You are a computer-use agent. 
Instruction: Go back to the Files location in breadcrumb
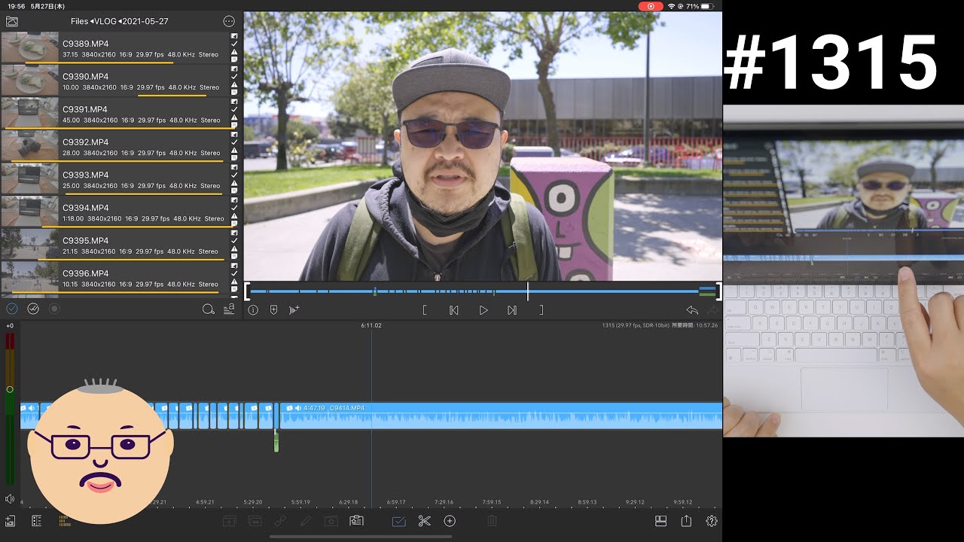(x=79, y=21)
